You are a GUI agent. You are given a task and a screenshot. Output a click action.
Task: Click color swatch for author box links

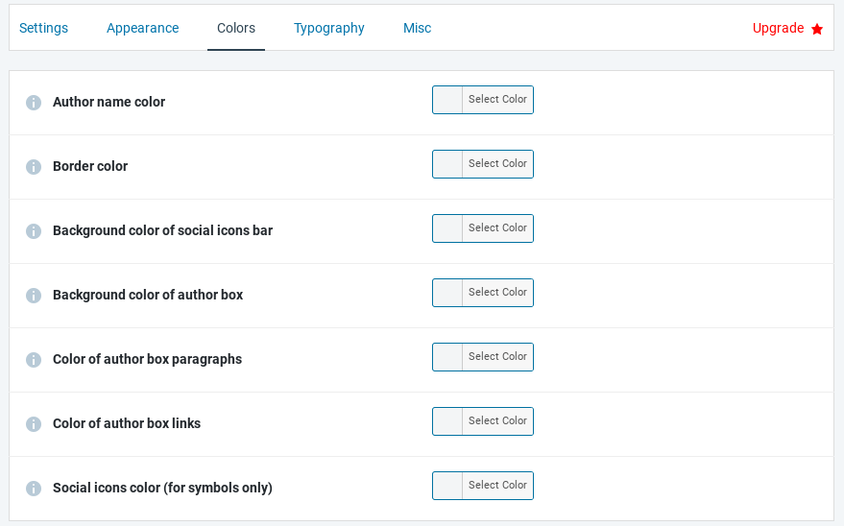tap(448, 421)
